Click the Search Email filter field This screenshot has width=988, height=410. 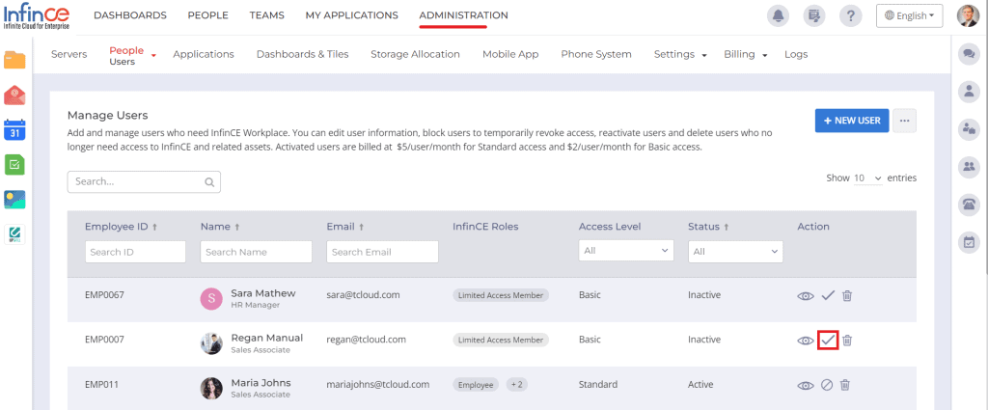382,252
